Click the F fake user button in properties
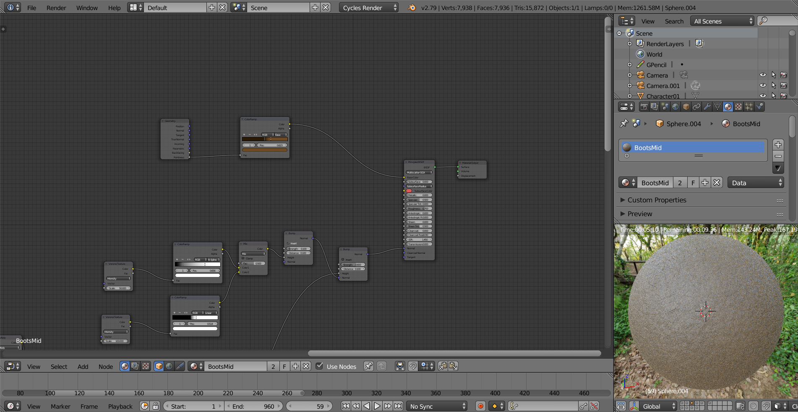 (693, 183)
